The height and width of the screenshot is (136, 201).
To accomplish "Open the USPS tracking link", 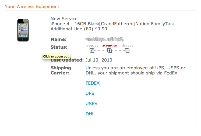I will click(91, 103).
